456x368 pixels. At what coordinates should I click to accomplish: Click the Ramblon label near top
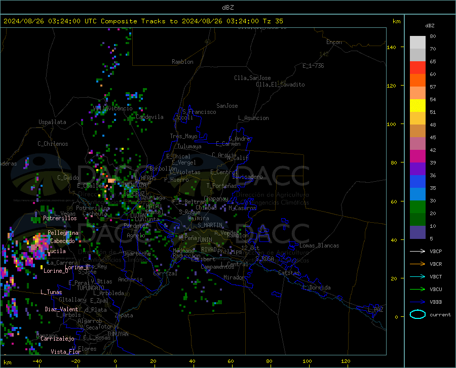pos(182,62)
